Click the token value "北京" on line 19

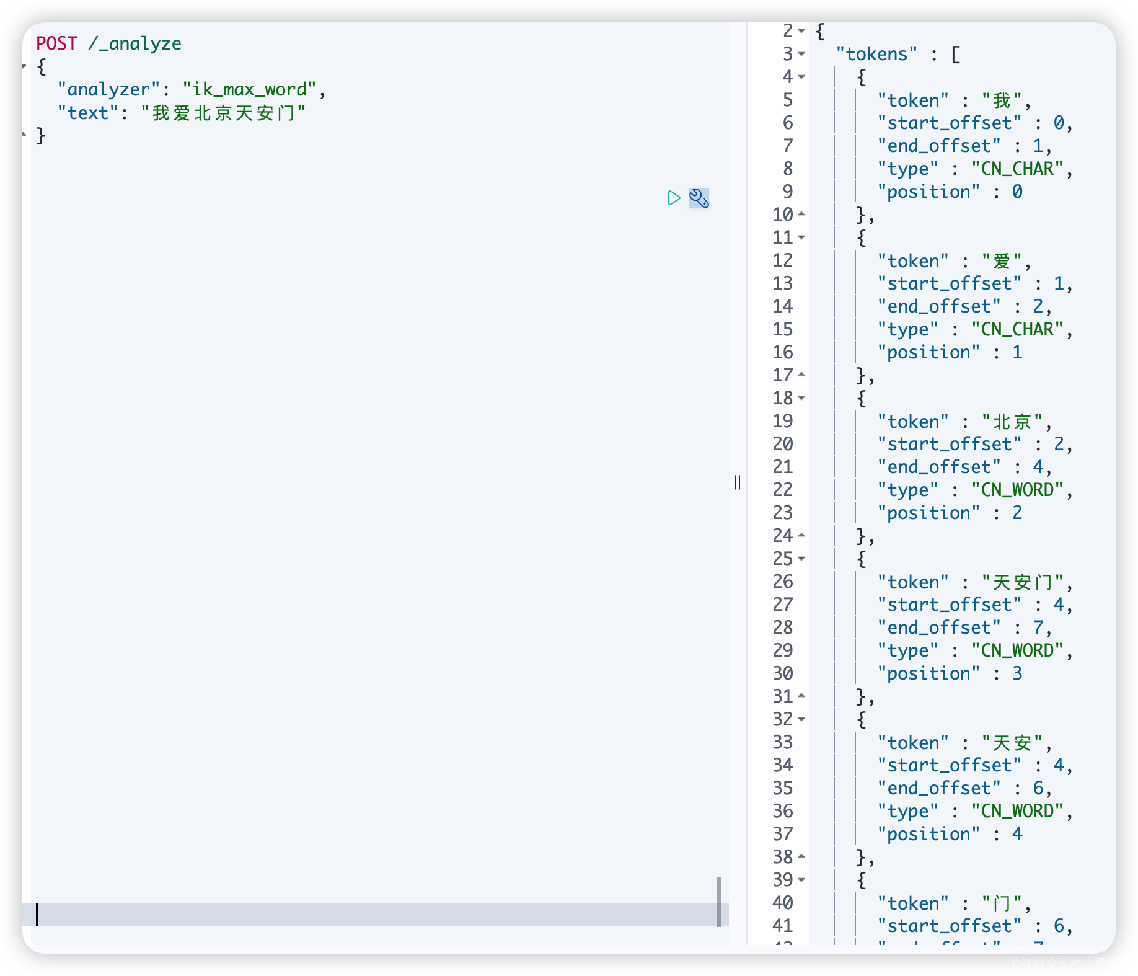[1012, 421]
